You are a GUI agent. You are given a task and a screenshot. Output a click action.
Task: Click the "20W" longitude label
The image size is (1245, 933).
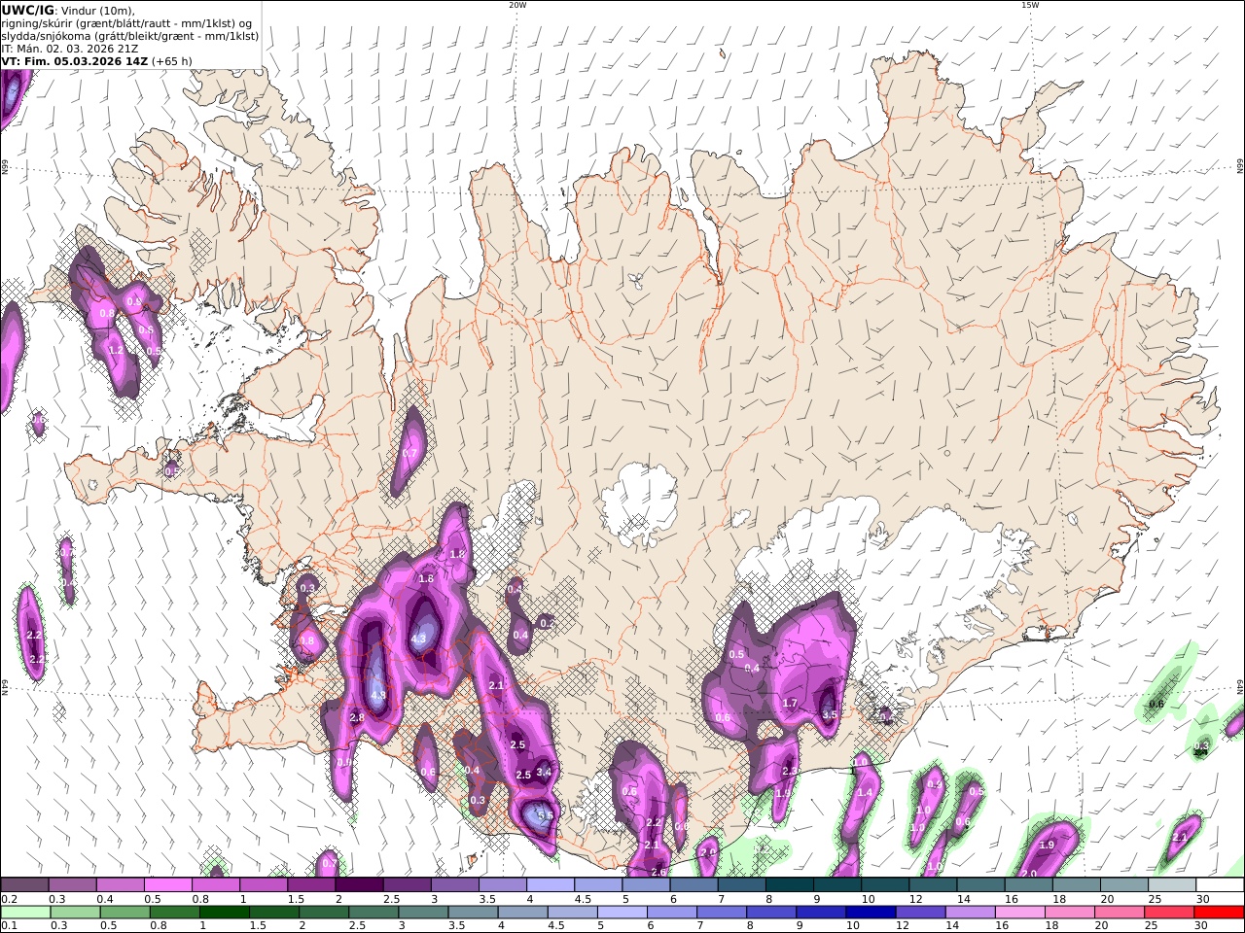coord(517,5)
